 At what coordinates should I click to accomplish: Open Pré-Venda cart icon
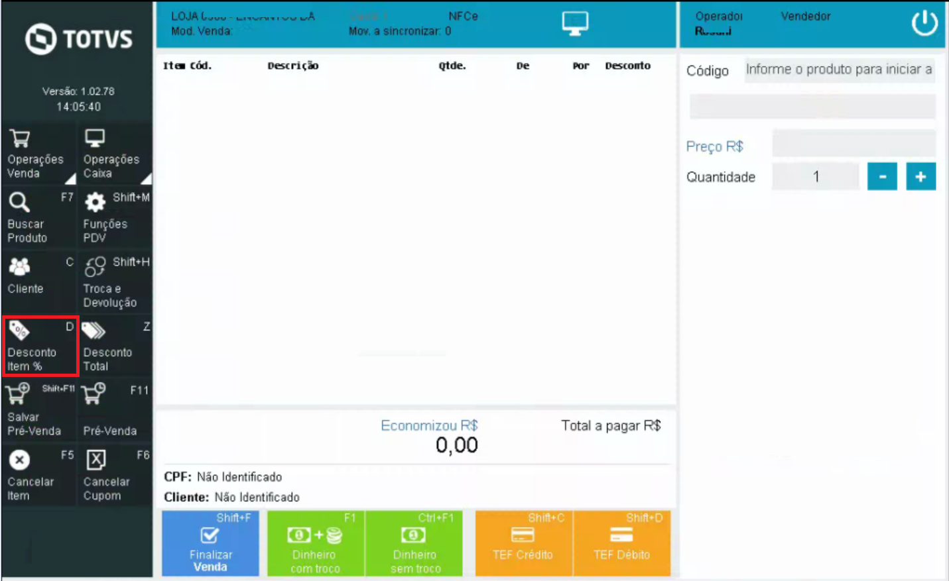[x=94, y=394]
